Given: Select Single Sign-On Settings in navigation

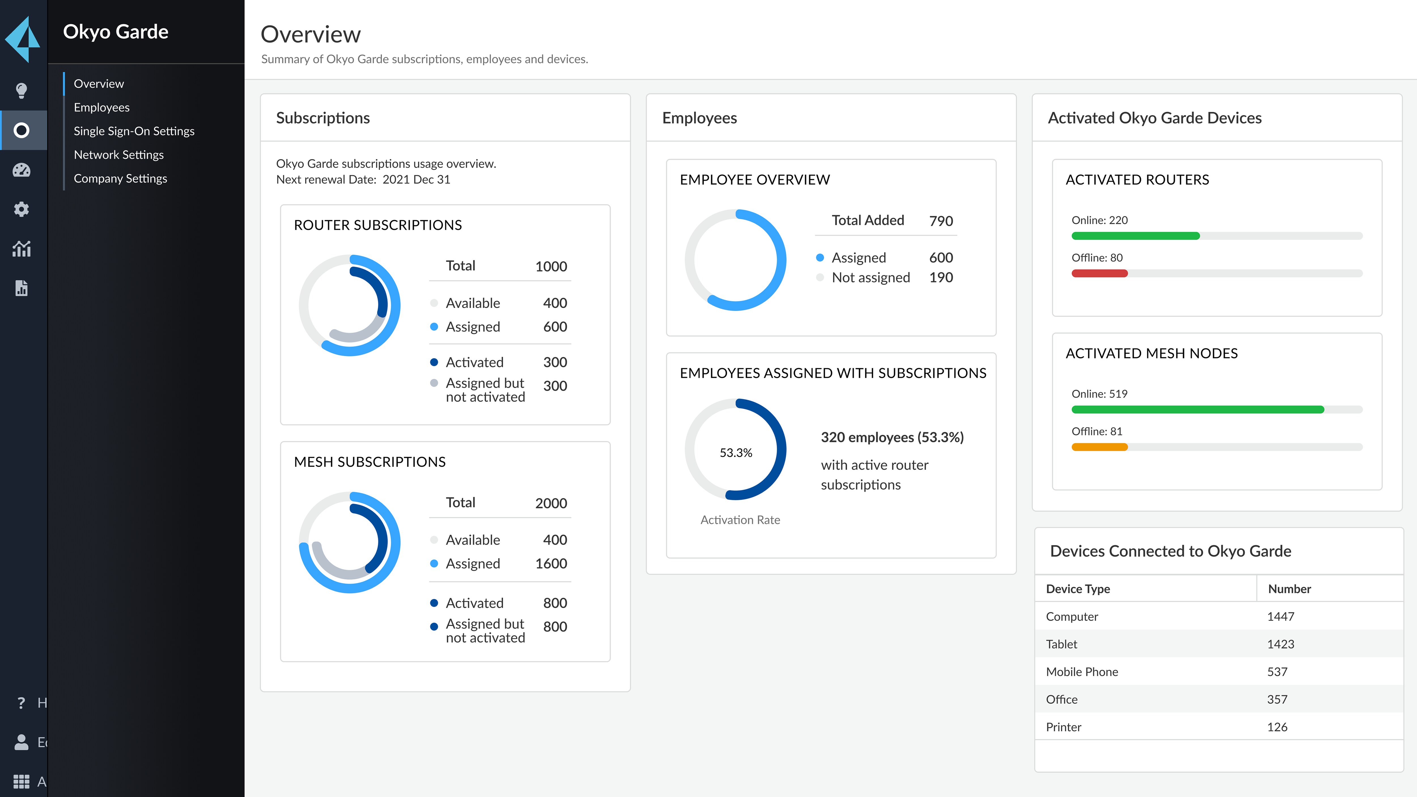Looking at the screenshot, I should 134,131.
